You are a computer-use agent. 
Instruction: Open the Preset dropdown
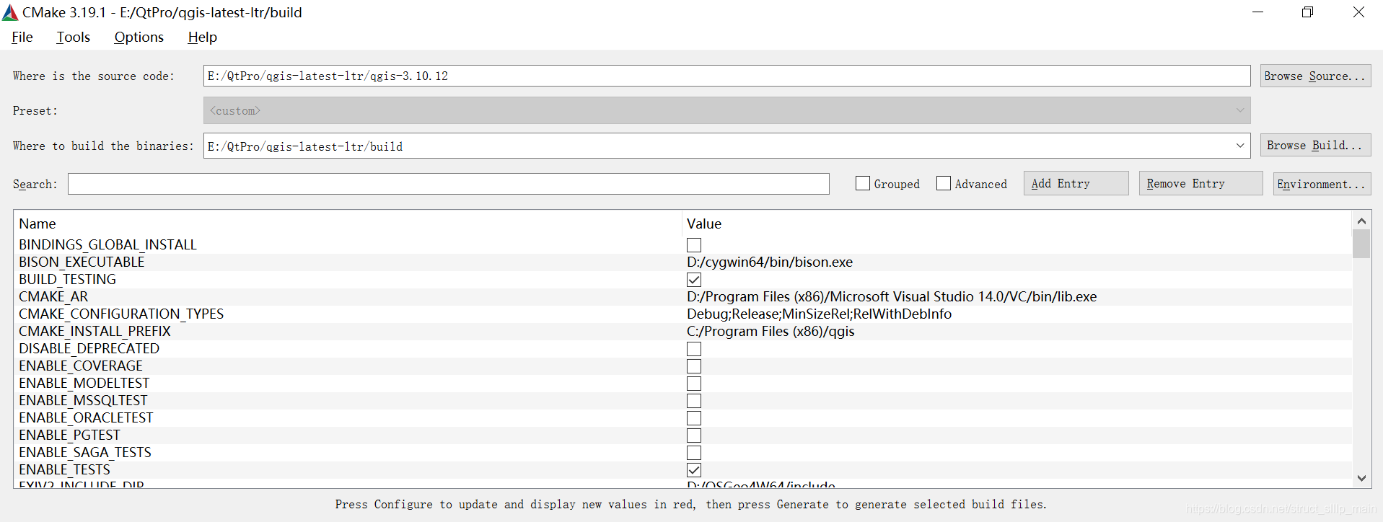coord(726,110)
